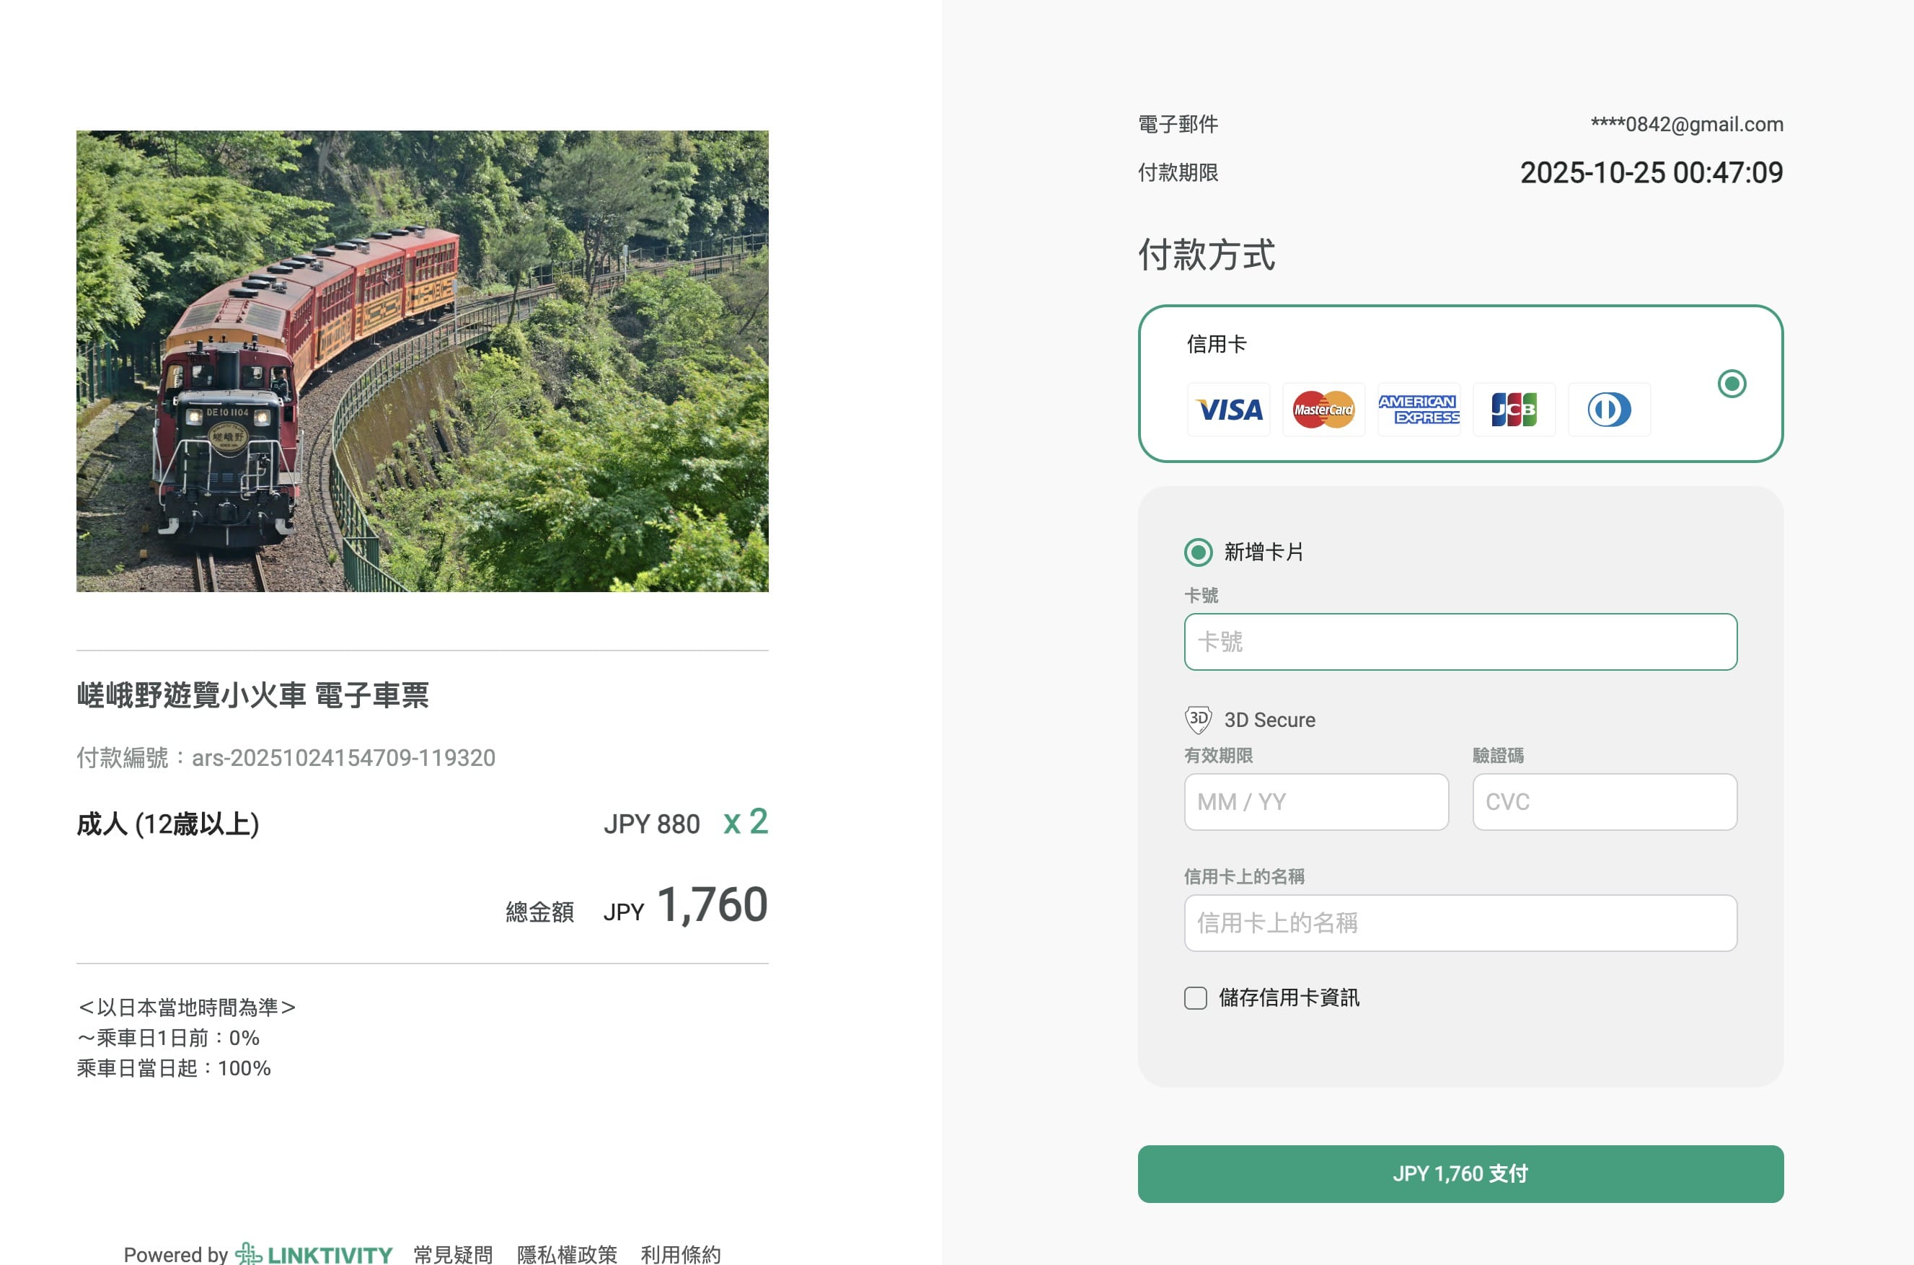The height and width of the screenshot is (1265, 1914).
Task: Focus the 卡號 card number field
Action: coord(1460,642)
